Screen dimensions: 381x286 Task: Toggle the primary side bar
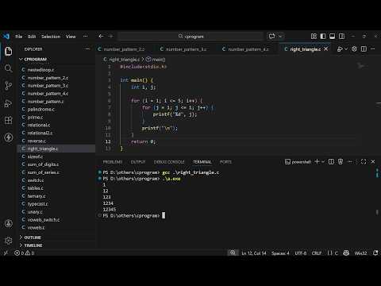pos(323,37)
